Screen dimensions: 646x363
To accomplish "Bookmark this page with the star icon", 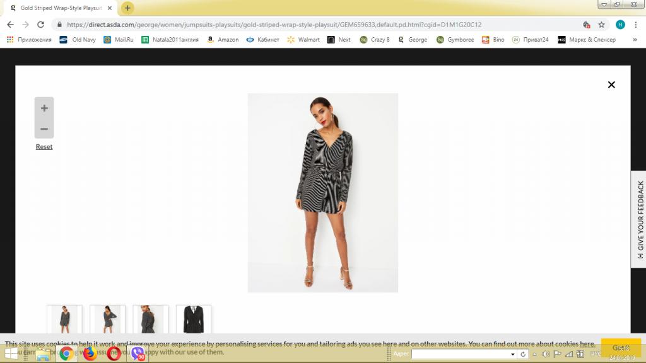I will pos(601,25).
